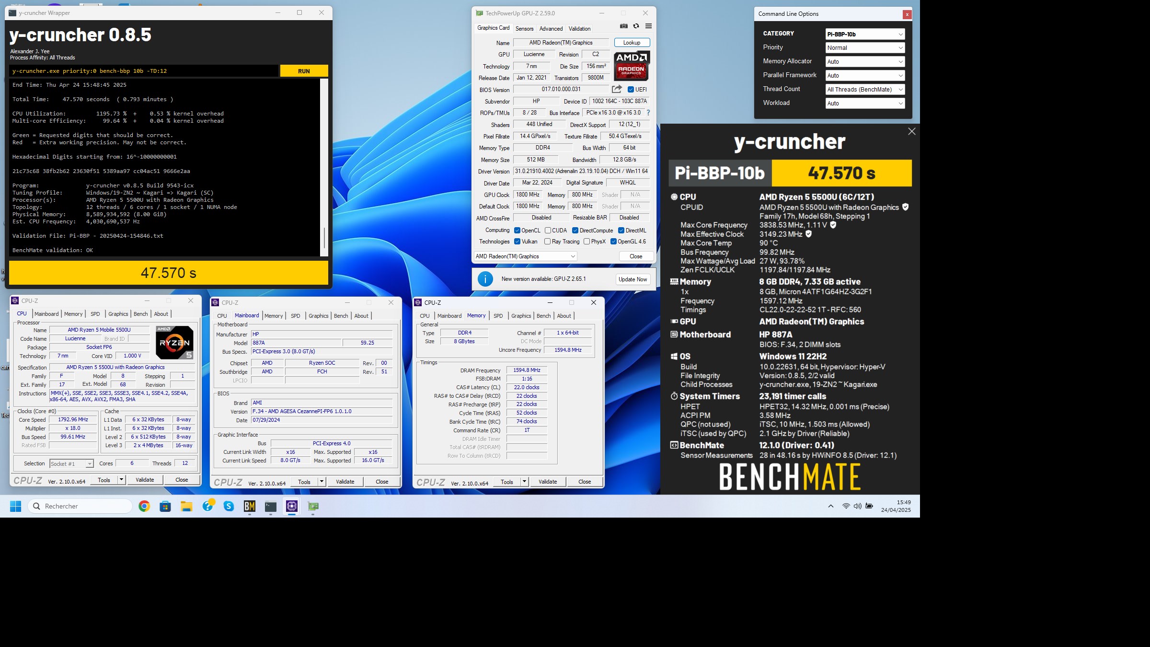Image resolution: width=1150 pixels, height=647 pixels.
Task: Click Validate in the left CPU-Z window
Action: pyautogui.click(x=145, y=480)
